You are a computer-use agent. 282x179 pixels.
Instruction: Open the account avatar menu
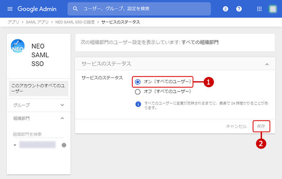tap(273, 9)
